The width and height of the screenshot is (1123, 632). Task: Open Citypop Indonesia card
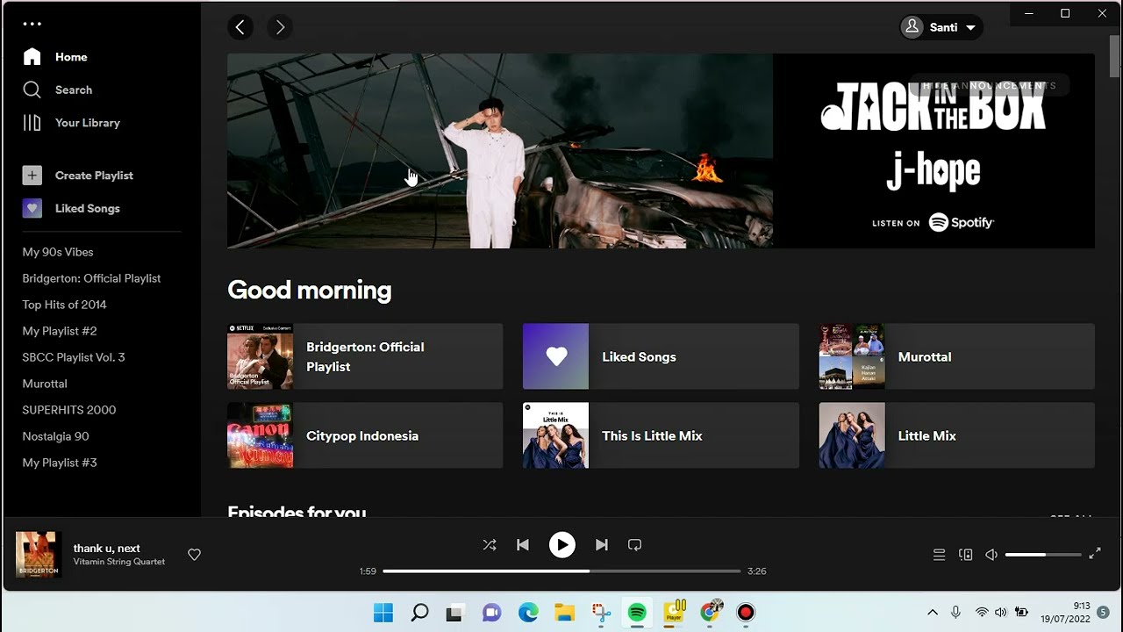(365, 435)
